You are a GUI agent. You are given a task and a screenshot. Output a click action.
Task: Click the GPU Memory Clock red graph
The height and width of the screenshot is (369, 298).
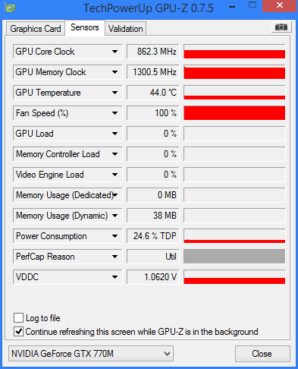(234, 72)
